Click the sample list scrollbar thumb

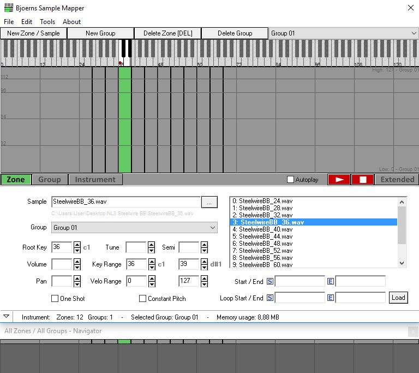click(402, 226)
